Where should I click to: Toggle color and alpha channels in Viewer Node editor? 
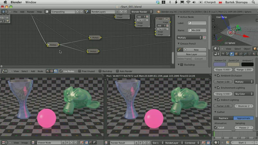pyautogui.click(x=86, y=143)
